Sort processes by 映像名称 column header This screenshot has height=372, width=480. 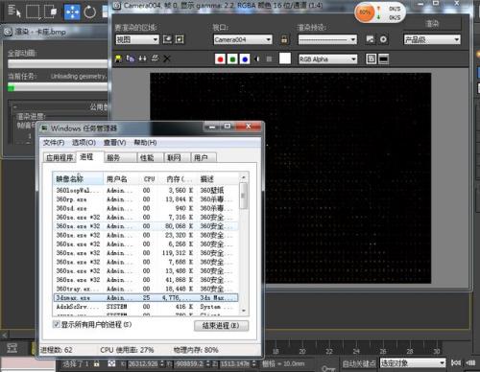point(78,179)
